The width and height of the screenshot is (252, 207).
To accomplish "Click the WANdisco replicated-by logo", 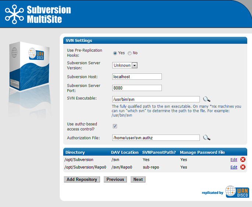I will [237, 192].
